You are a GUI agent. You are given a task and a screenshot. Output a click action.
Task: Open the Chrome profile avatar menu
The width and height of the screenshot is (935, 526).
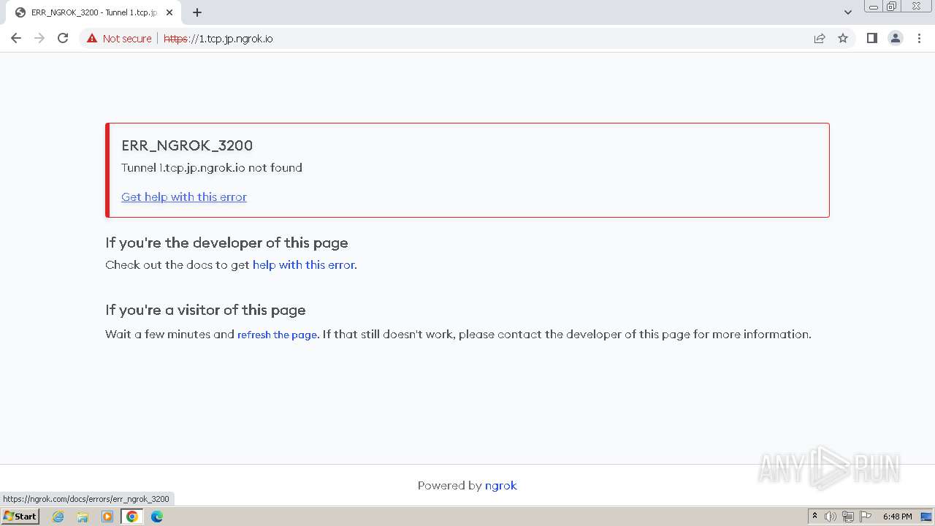[896, 38]
